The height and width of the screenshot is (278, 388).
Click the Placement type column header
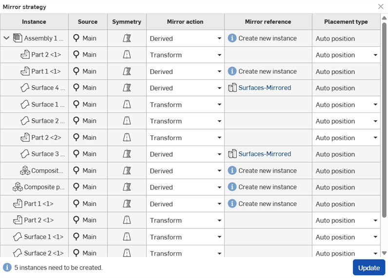[346, 22]
